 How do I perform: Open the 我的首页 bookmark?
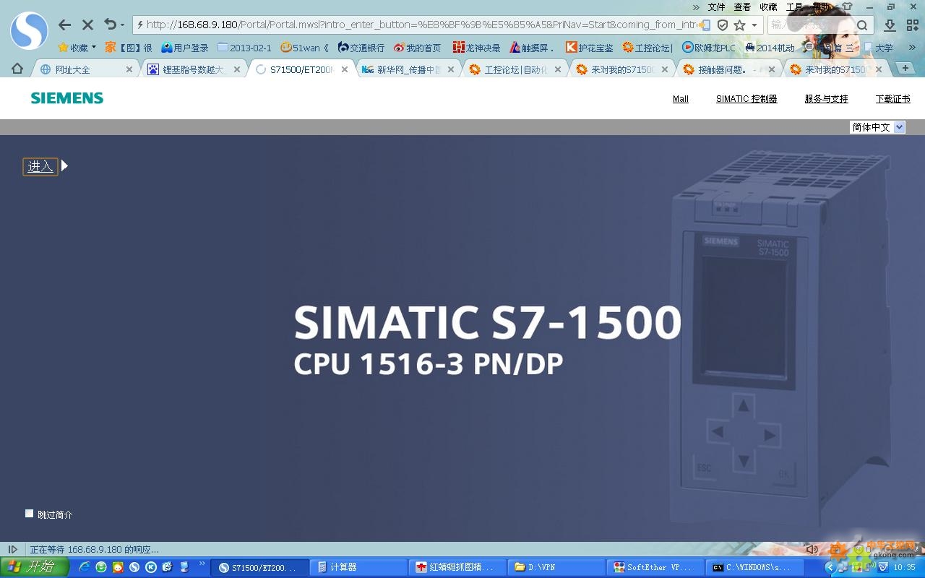pos(417,48)
